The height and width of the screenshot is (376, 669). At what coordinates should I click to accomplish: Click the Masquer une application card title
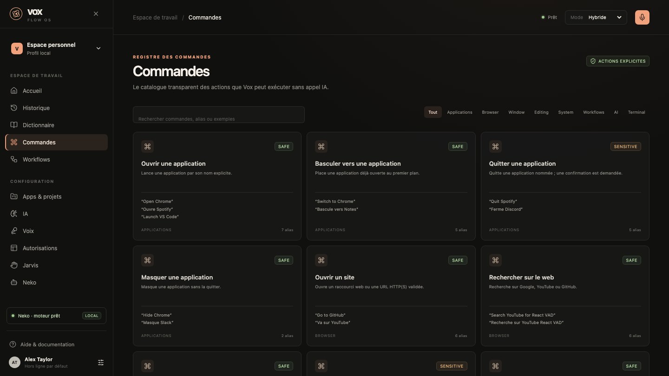pyautogui.click(x=177, y=278)
